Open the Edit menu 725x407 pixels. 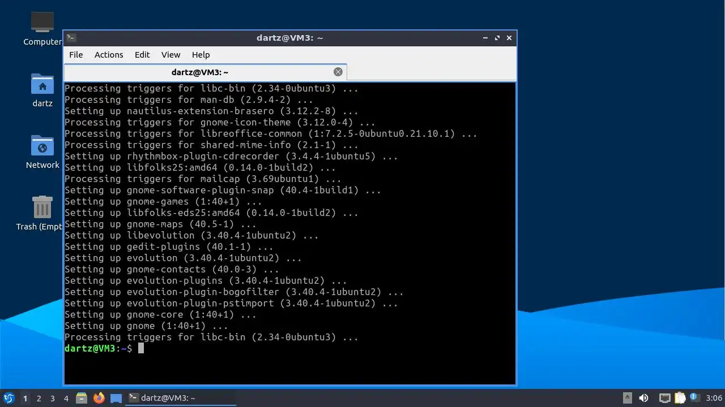coord(142,55)
